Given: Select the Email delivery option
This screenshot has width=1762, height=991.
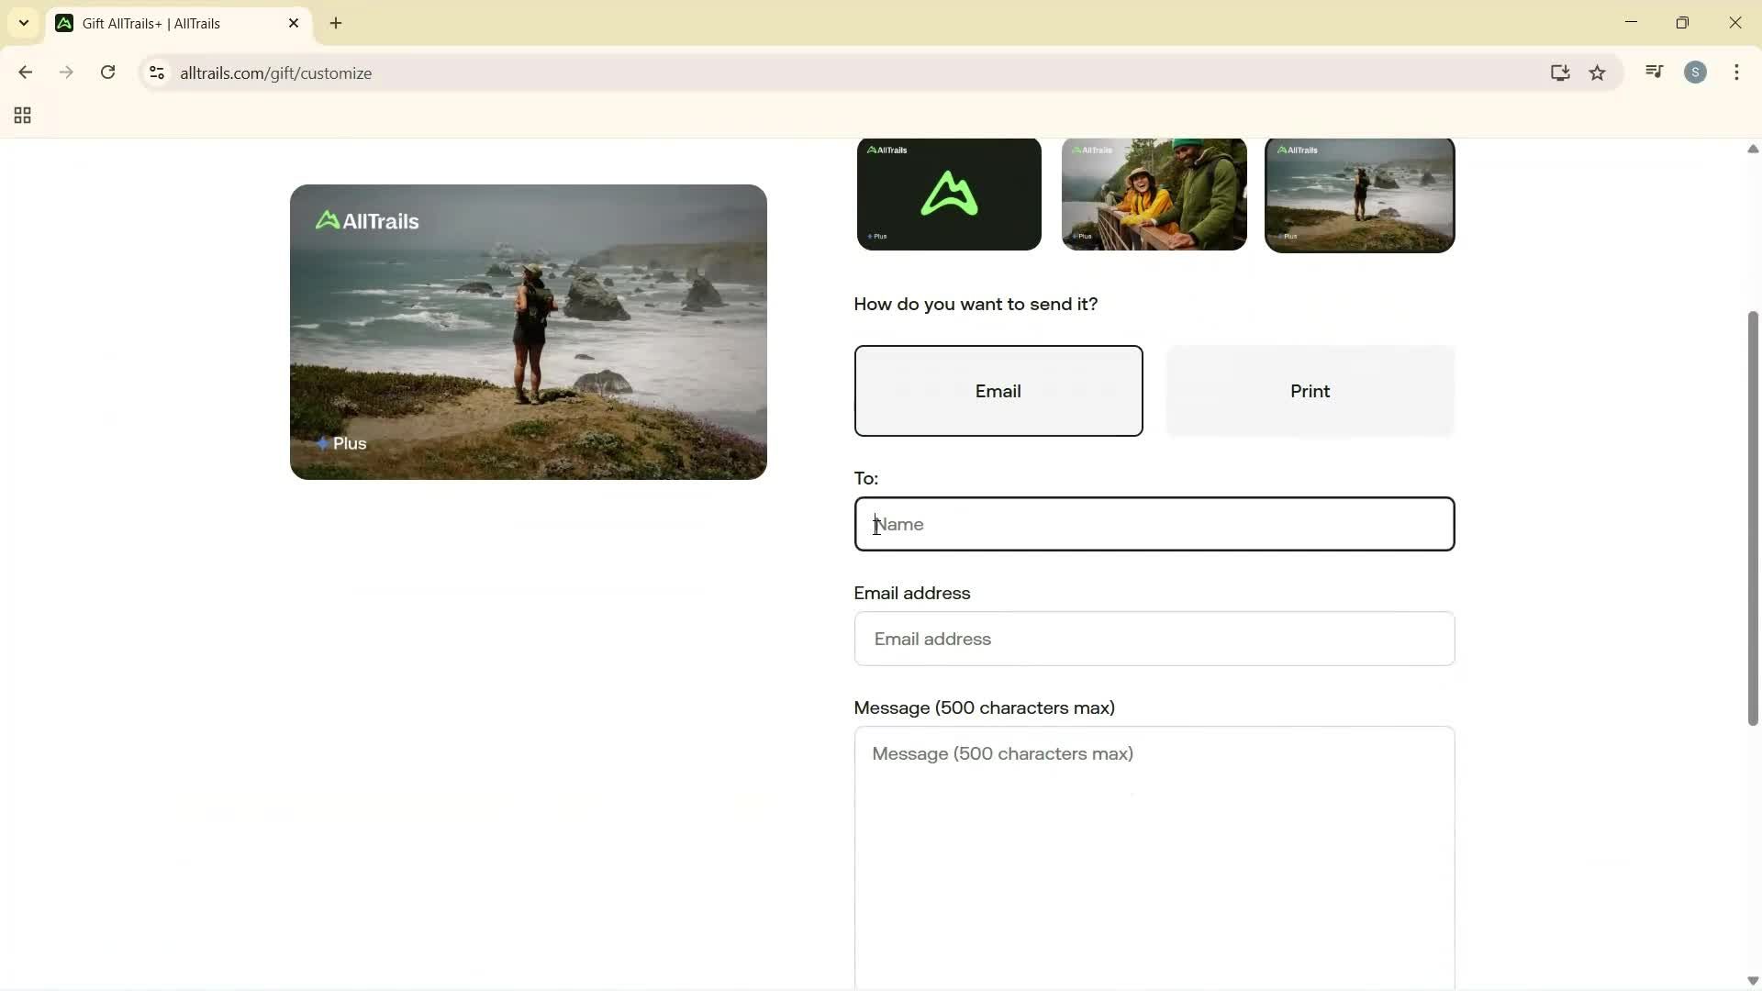Looking at the screenshot, I should pyautogui.click(x=998, y=391).
